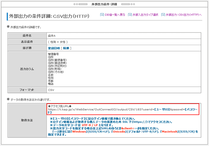This screenshot has width=209, height=146.
Task: Go to the 外部入出力タイプ選択 page link
Action: pyautogui.click(x=145, y=15)
